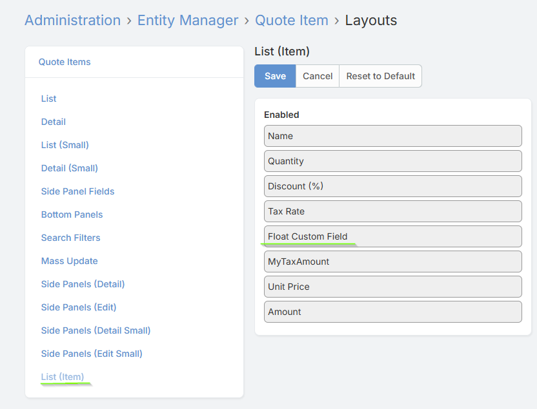The height and width of the screenshot is (409, 537).
Task: Open Side Panels (Edit Small) layout
Action: [92, 354]
